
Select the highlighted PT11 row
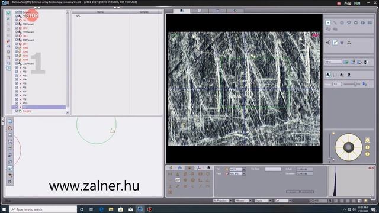pyautogui.click(x=38, y=107)
